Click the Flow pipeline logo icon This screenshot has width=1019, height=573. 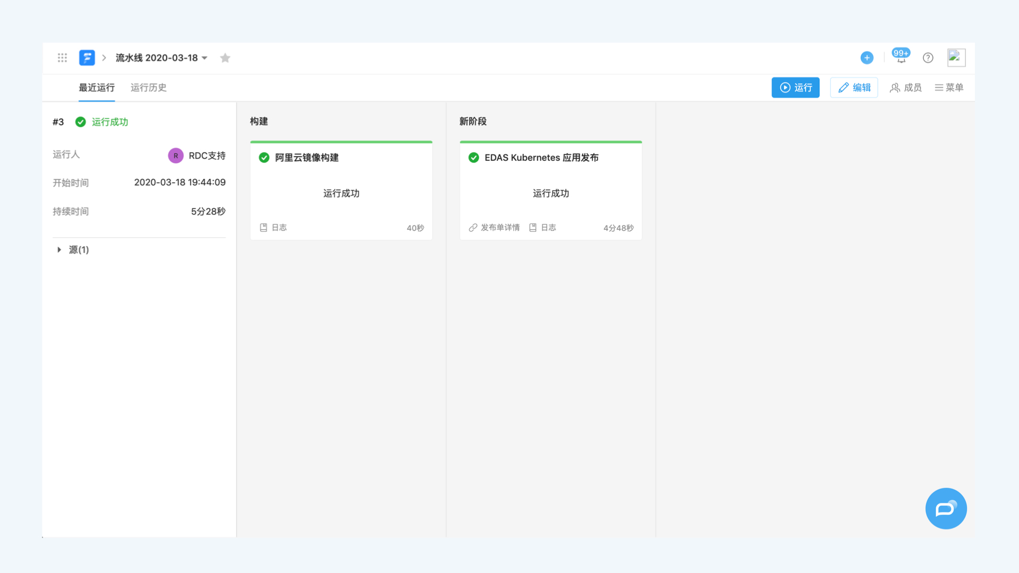point(87,58)
